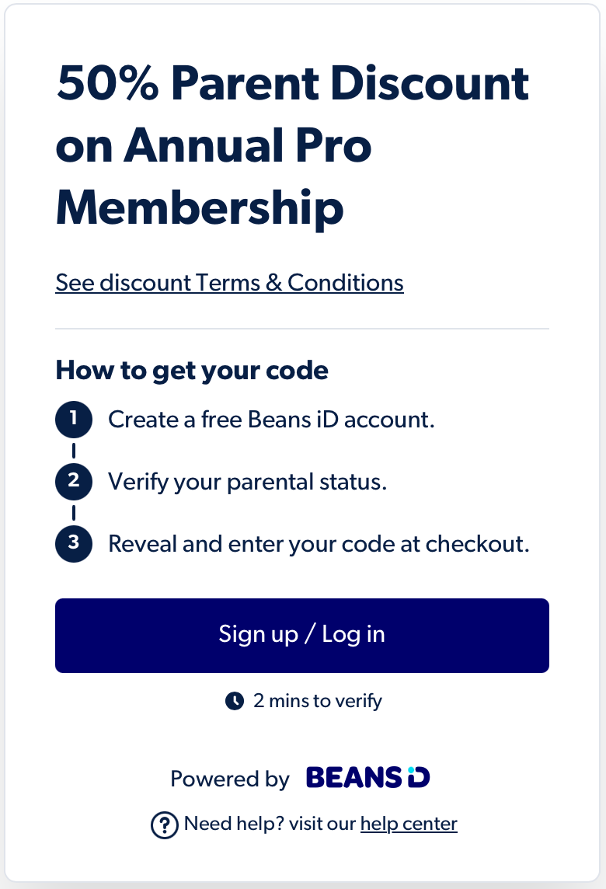The height and width of the screenshot is (889, 606).
Task: Click the step 1 number badge
Action: 74,420
